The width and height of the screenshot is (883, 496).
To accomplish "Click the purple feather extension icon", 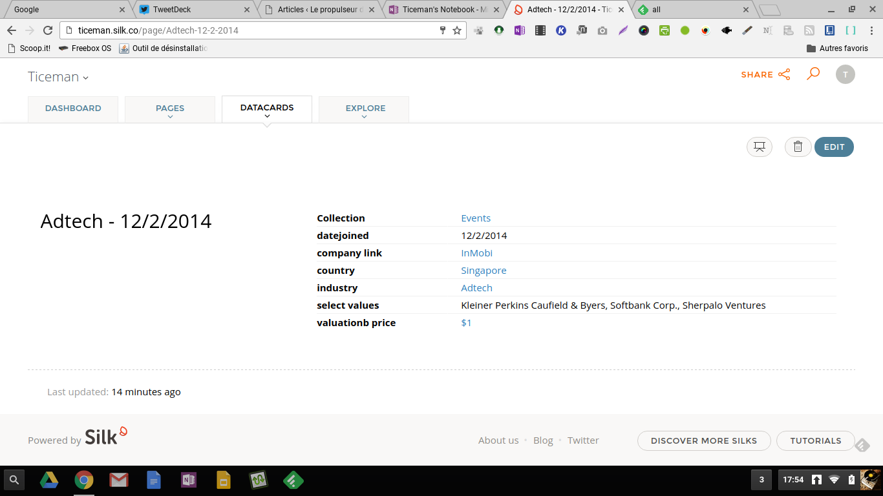I will point(623,30).
